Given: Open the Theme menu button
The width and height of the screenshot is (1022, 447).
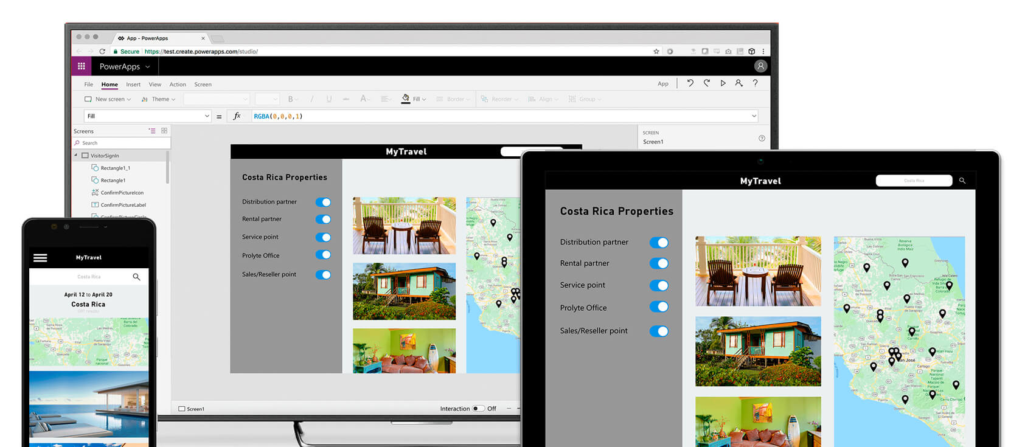Looking at the screenshot, I should pyautogui.click(x=158, y=99).
